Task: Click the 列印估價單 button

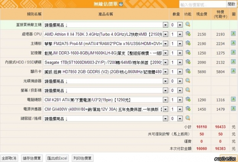Action: [83, 158]
